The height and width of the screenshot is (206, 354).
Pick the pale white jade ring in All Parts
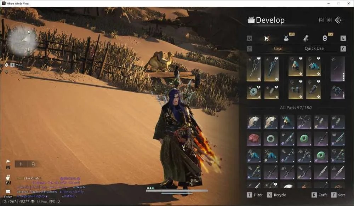(270, 139)
